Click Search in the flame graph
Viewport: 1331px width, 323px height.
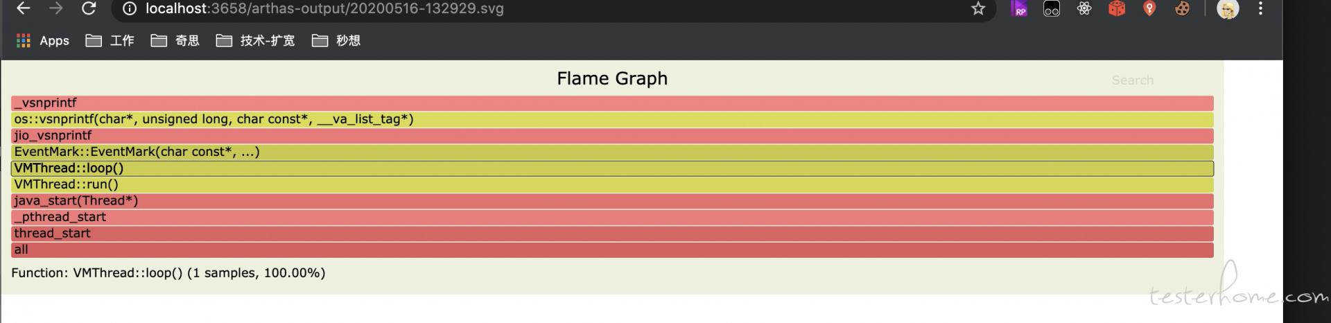[1133, 80]
